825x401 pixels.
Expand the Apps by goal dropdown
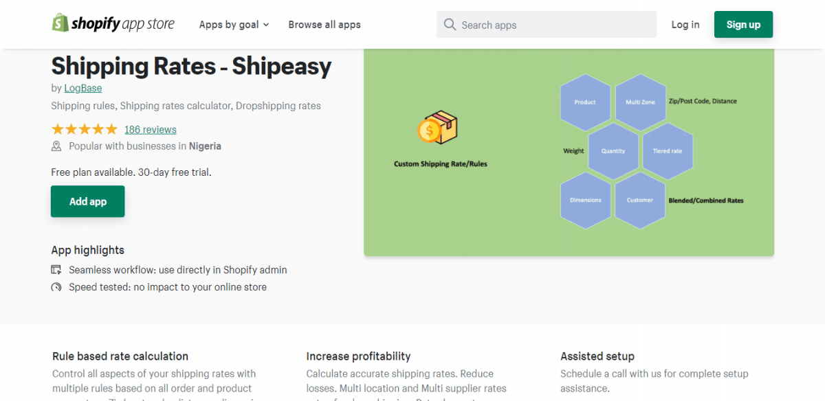(234, 25)
